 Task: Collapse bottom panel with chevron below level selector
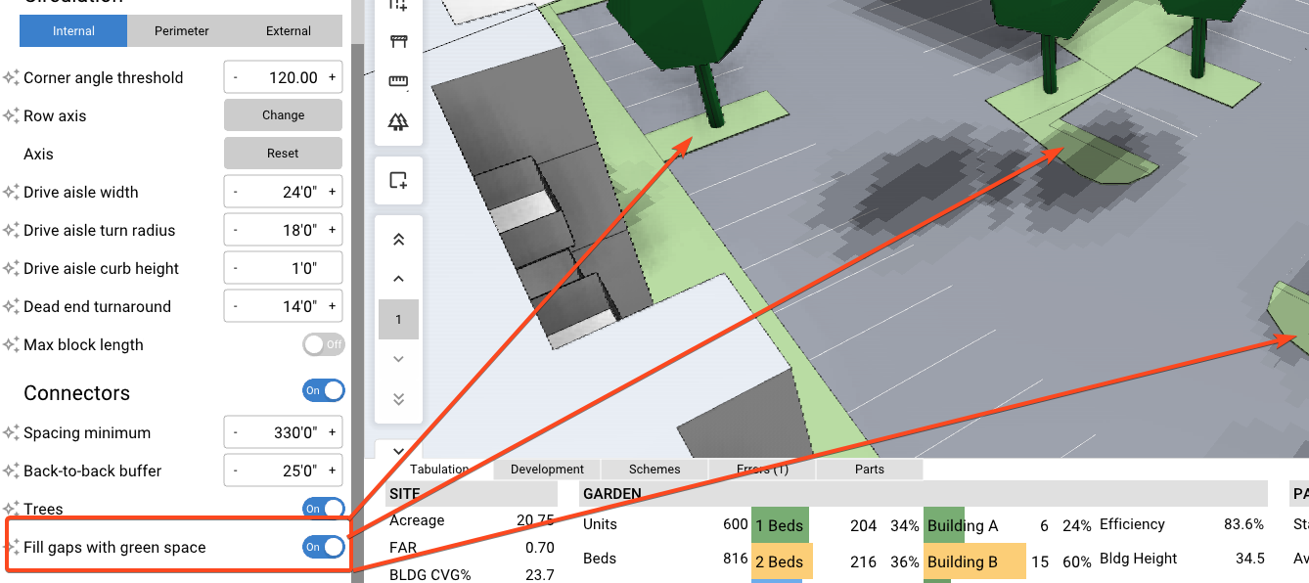(398, 451)
